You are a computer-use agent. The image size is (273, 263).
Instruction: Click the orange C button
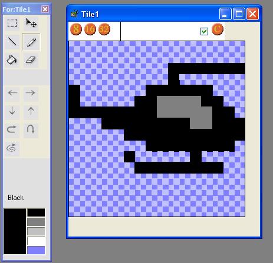[x=218, y=29]
